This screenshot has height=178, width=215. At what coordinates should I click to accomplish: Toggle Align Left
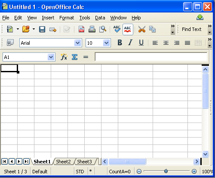[x=155, y=43]
